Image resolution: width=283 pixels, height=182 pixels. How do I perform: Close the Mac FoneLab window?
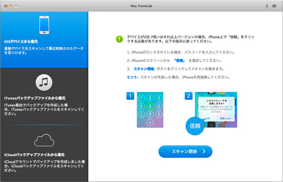pyautogui.click(x=5, y=7)
